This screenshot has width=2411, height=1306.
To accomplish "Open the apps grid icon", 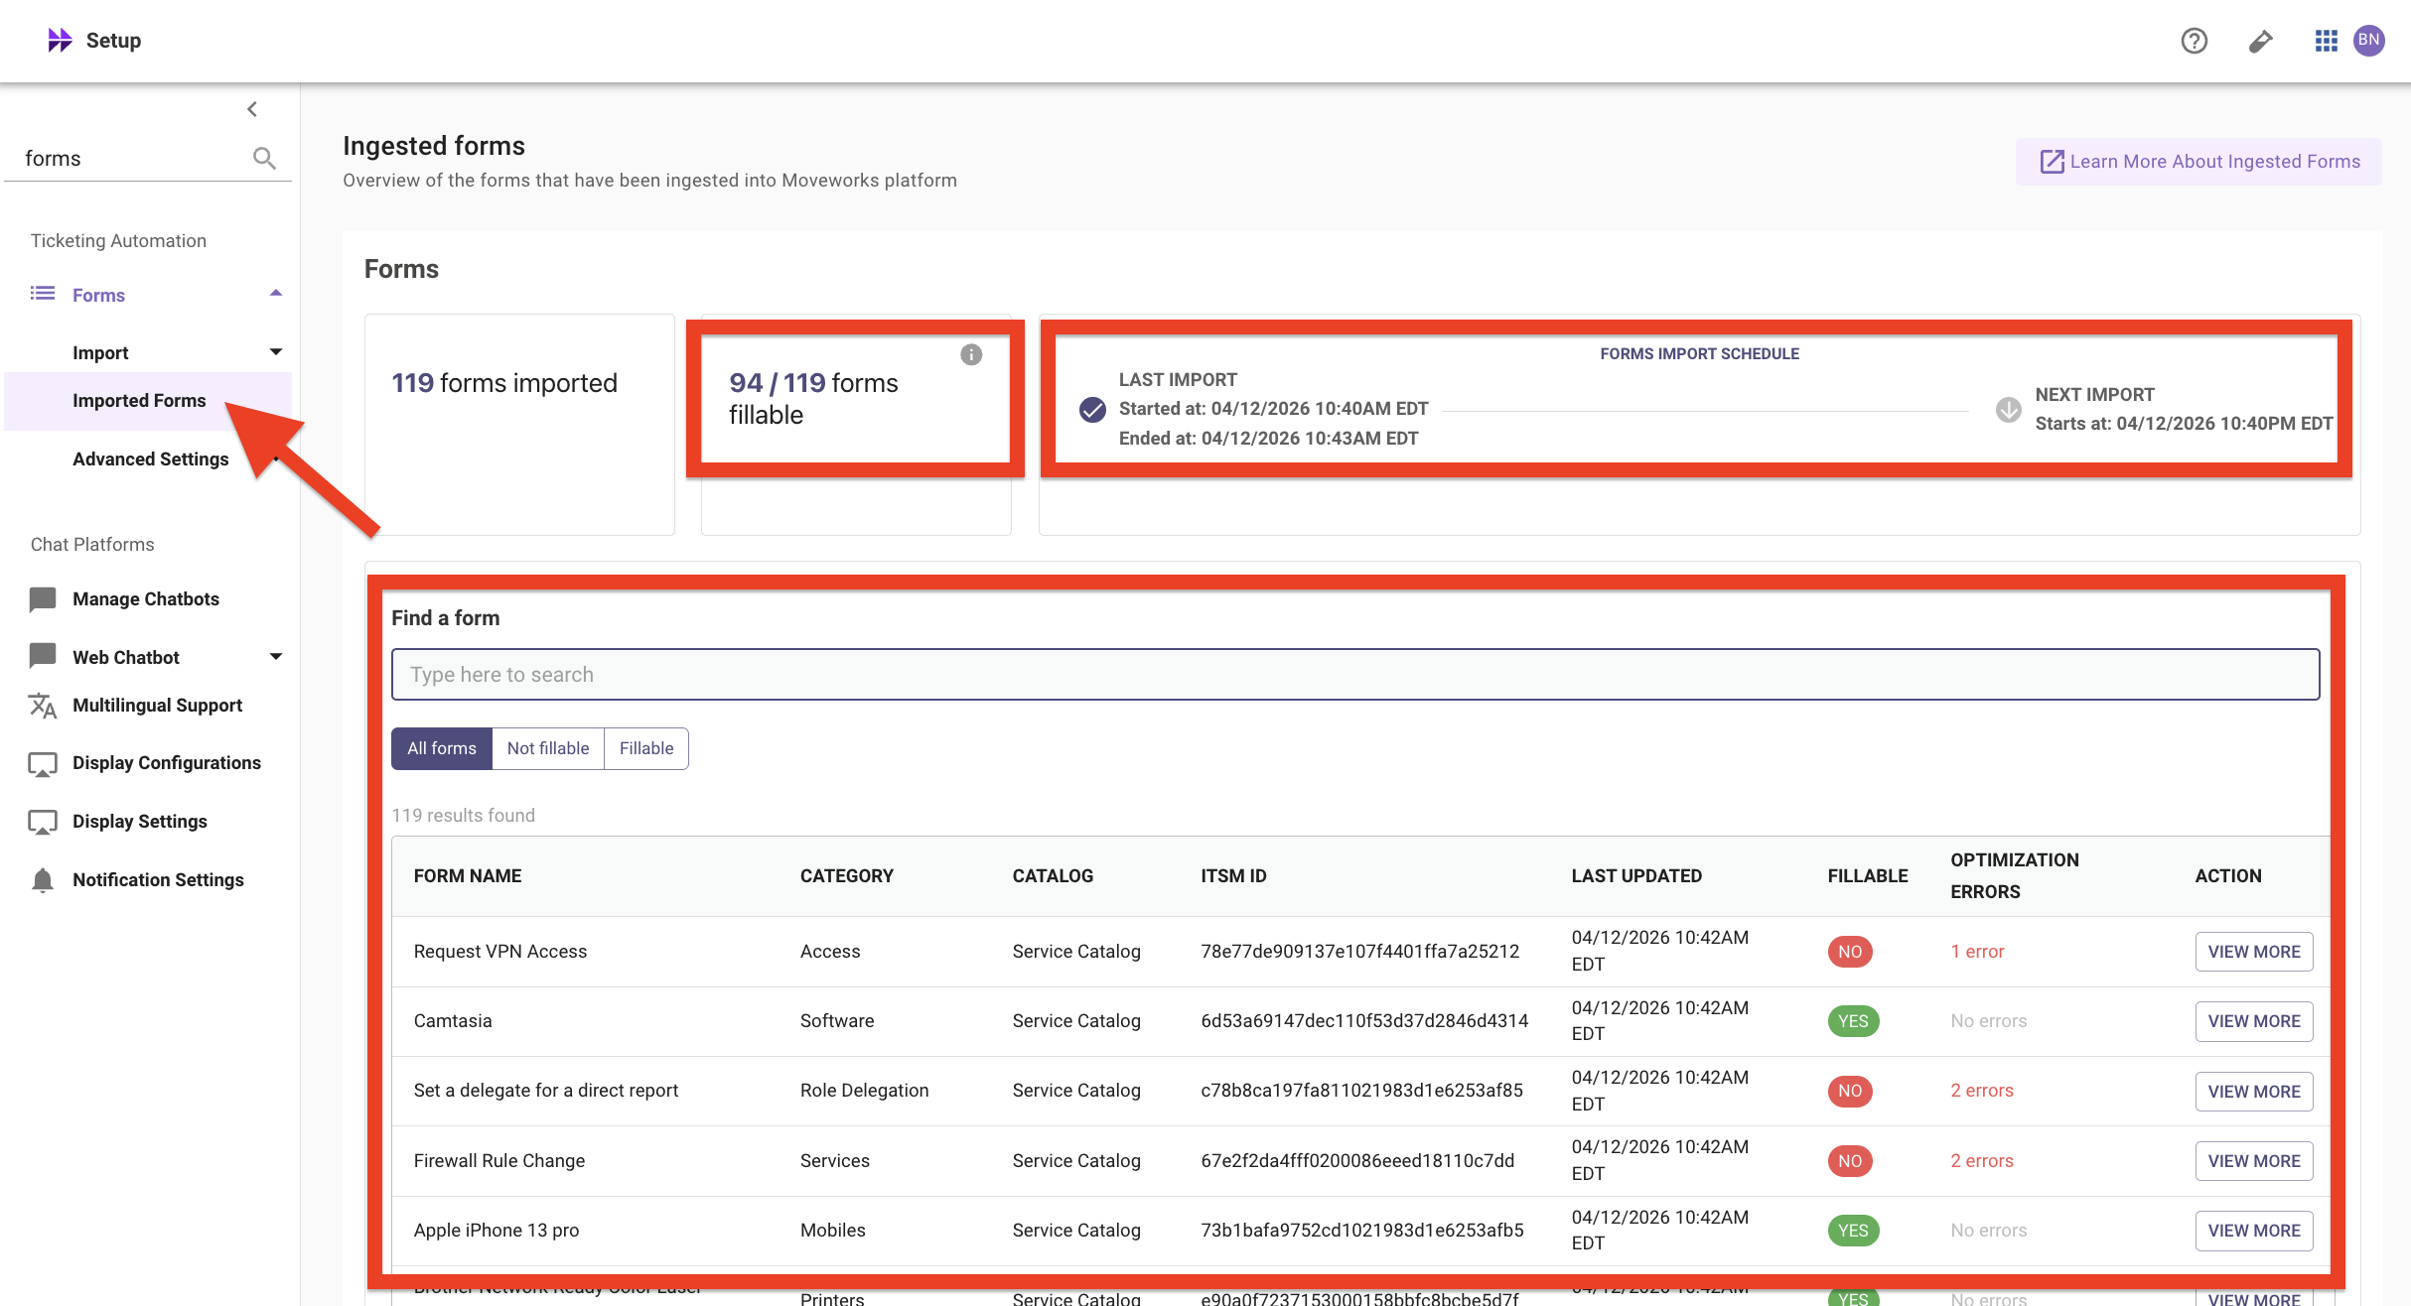I will (2326, 41).
